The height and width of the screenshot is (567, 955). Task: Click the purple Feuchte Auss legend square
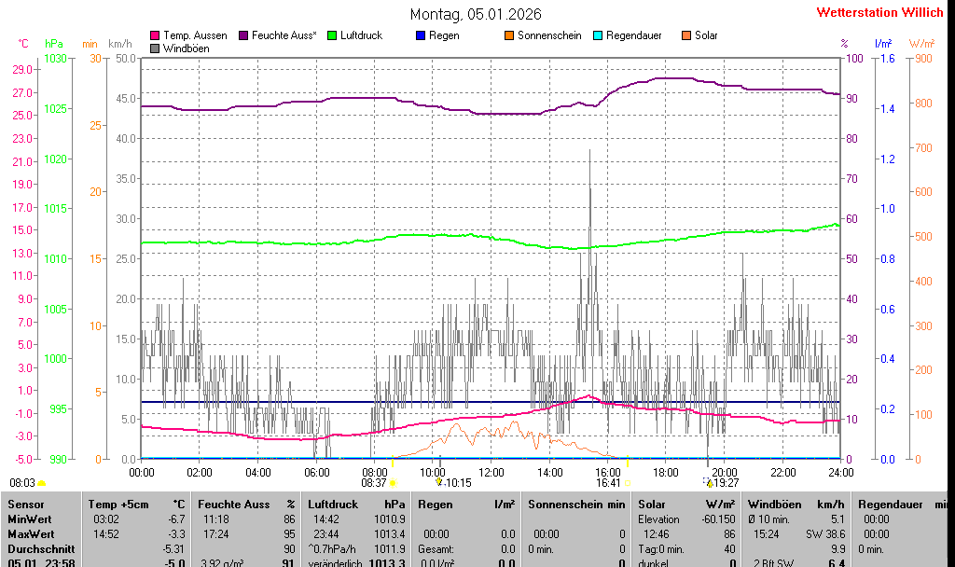[x=244, y=35]
